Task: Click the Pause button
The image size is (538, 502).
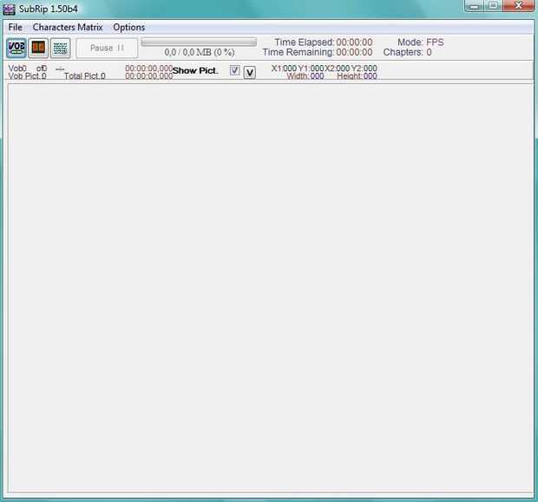Action: click(107, 48)
